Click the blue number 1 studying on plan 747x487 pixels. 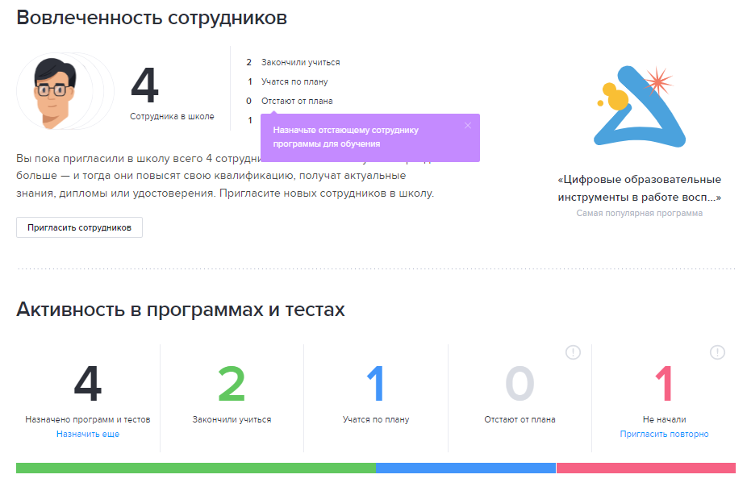[x=375, y=385]
